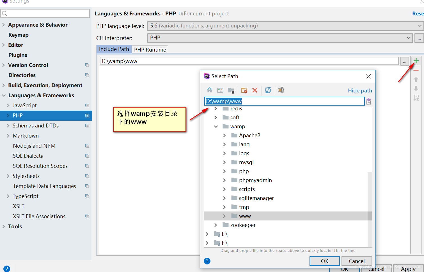Select the lang folder

244,144
